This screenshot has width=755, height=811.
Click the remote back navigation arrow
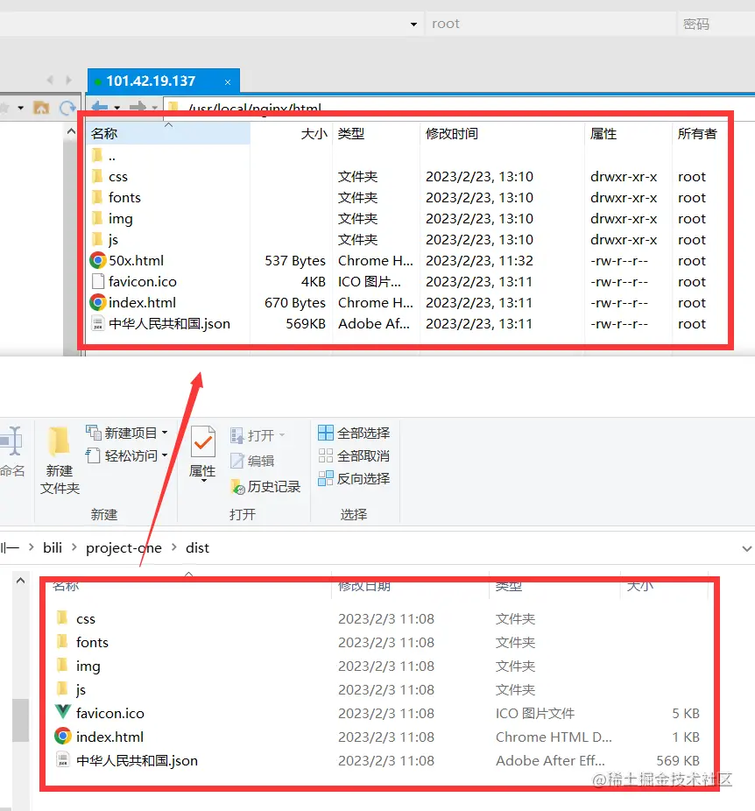coord(99,107)
